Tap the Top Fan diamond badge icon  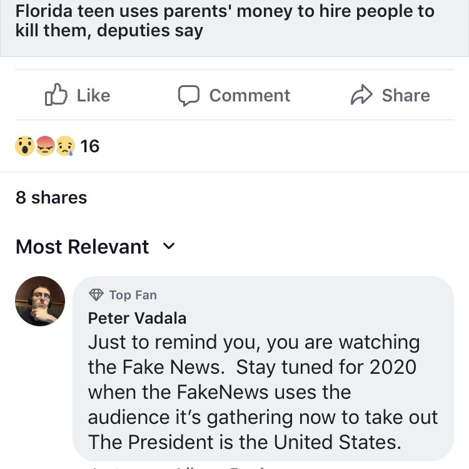(x=96, y=294)
